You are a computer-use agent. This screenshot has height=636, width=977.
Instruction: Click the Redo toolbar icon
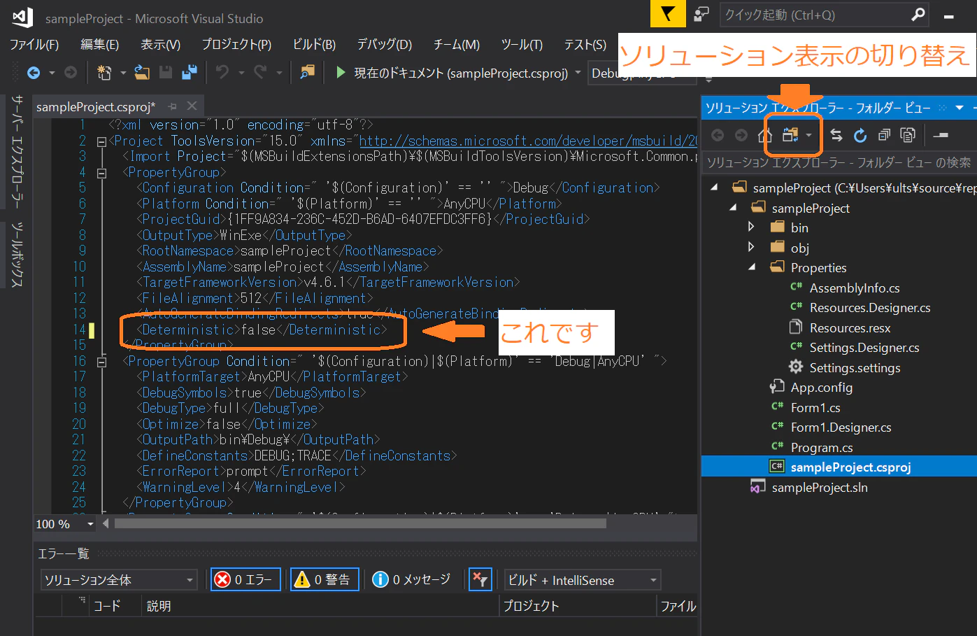pyautogui.click(x=260, y=72)
